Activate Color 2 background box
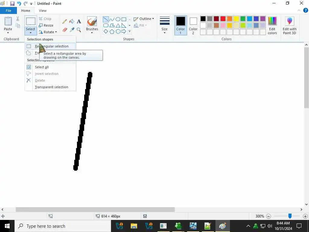The height and width of the screenshot is (232, 309). tap(193, 25)
